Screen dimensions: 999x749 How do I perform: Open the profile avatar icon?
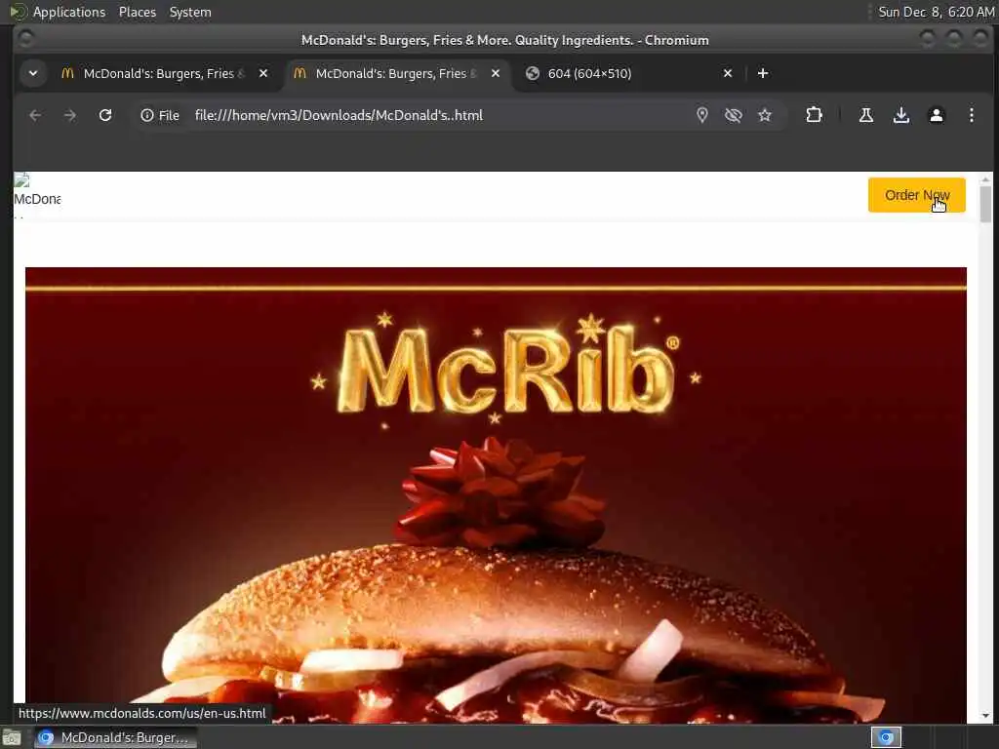click(936, 115)
